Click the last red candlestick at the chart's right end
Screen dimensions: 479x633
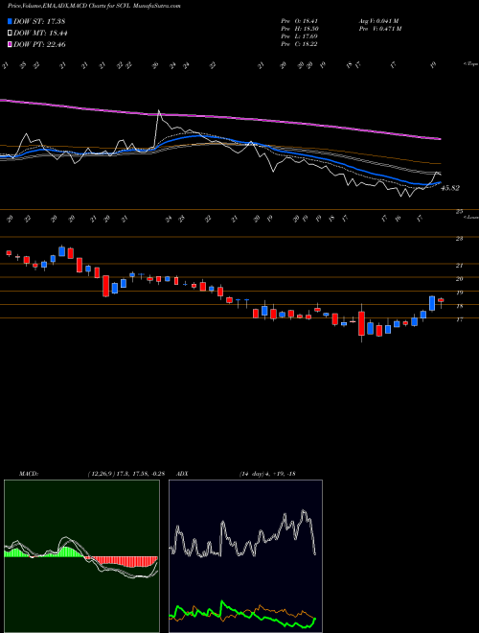coord(441,300)
